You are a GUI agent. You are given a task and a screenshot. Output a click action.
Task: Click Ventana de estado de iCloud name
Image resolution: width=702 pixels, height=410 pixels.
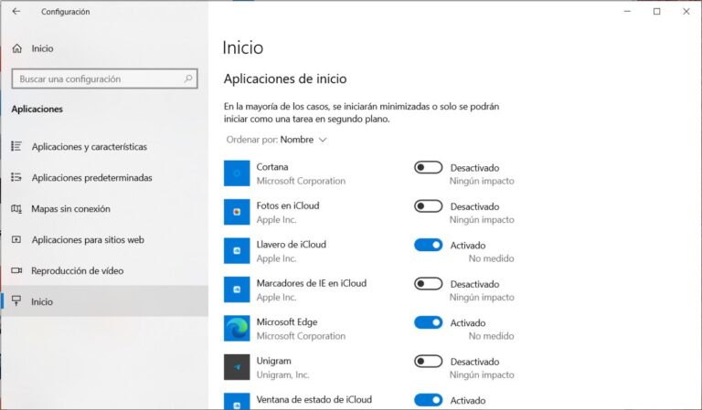coord(314,399)
